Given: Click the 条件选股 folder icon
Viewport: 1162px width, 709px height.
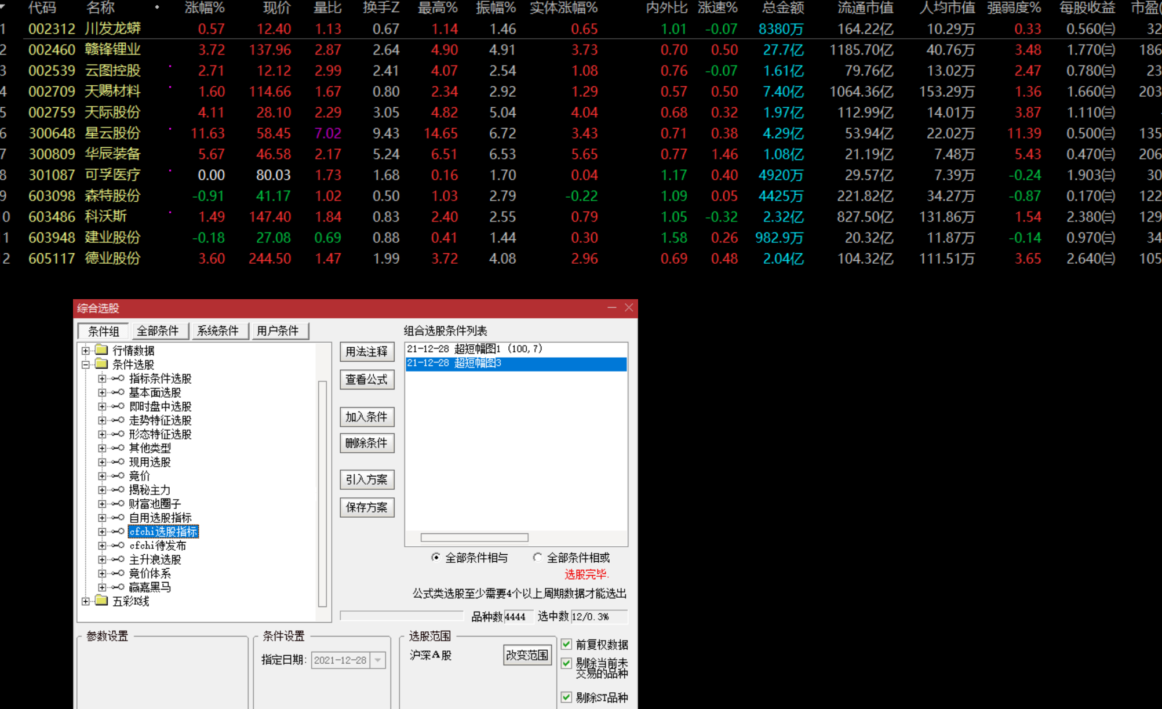Looking at the screenshot, I should (102, 364).
